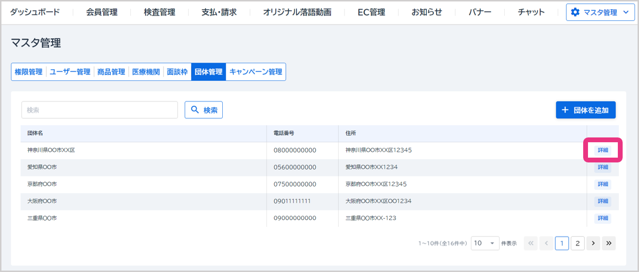Open 会員管理 in the top menu
The width and height of the screenshot is (639, 272).
pos(102,12)
